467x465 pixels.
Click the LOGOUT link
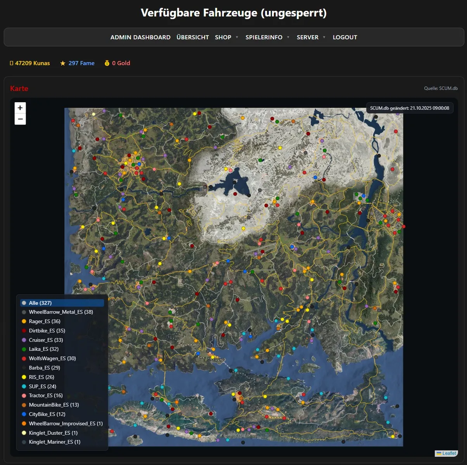[345, 37]
